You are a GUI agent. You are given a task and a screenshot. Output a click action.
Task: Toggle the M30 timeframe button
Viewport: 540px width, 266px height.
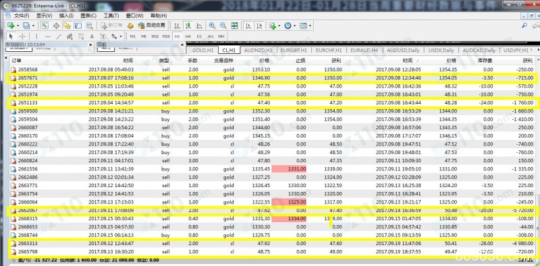tap(166, 36)
